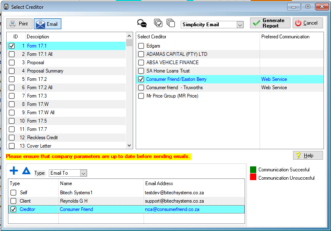Click the select all creditors checked-boxes icon
Image resolution: width=331 pixels, height=231 pixels.
click(x=158, y=23)
